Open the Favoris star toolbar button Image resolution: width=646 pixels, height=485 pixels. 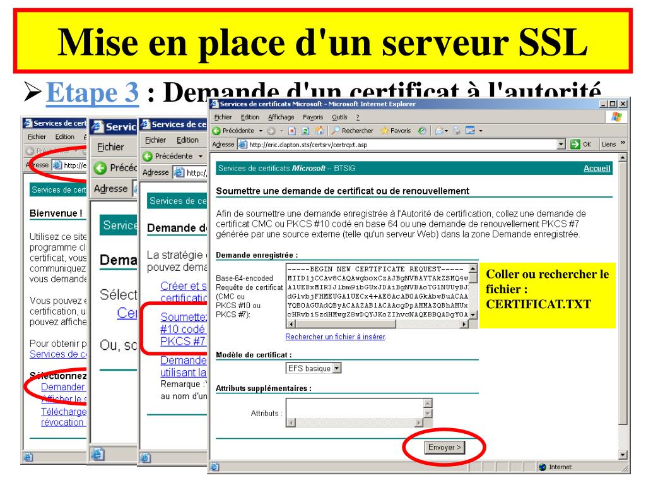(x=396, y=131)
